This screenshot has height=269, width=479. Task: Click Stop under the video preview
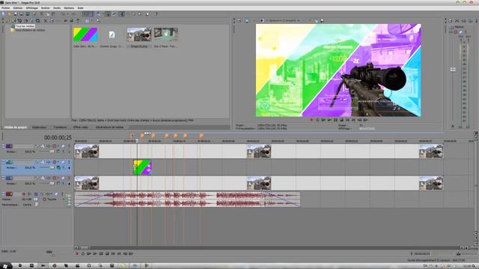[x=341, y=120]
